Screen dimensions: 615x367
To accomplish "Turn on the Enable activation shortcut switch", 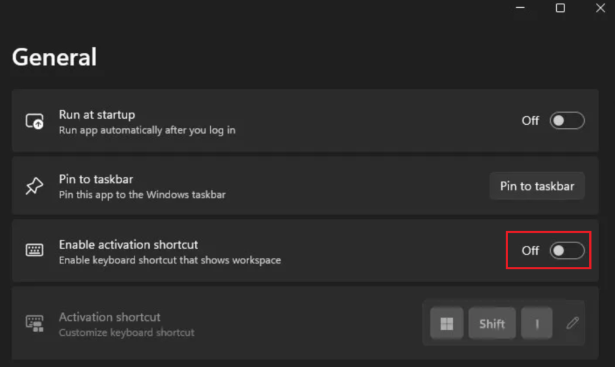I will click(x=566, y=250).
